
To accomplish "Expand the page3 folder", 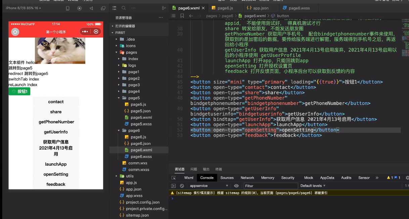I will [134, 85].
